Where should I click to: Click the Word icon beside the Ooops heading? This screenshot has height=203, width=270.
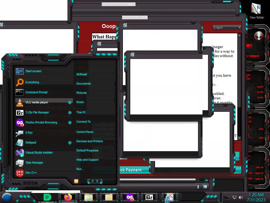click(125, 25)
